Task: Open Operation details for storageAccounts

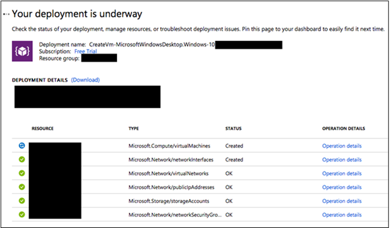Action: click(342, 201)
